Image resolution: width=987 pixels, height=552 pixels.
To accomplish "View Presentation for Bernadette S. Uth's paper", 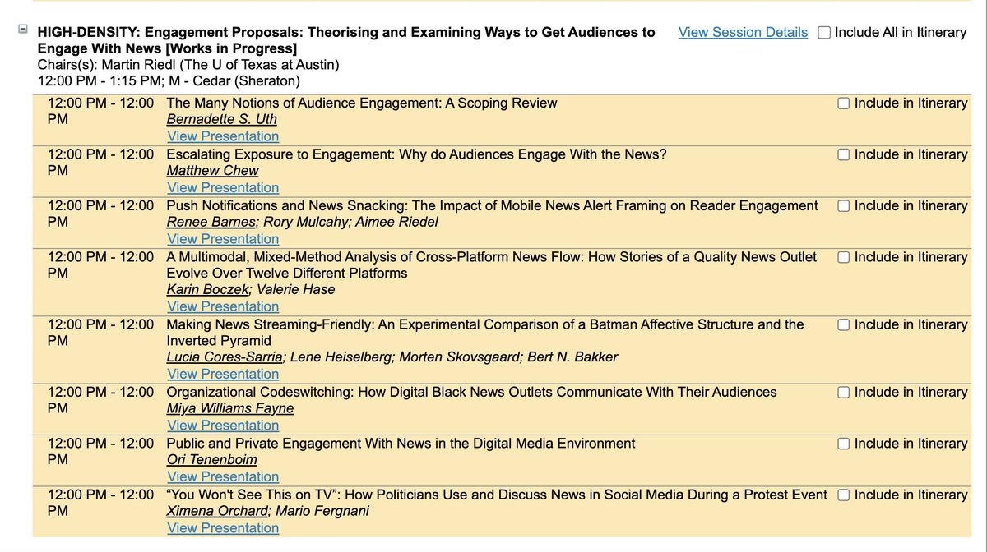I will point(223,136).
